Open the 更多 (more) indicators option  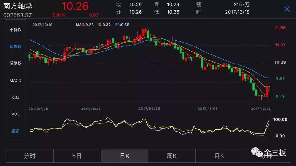click(15, 131)
